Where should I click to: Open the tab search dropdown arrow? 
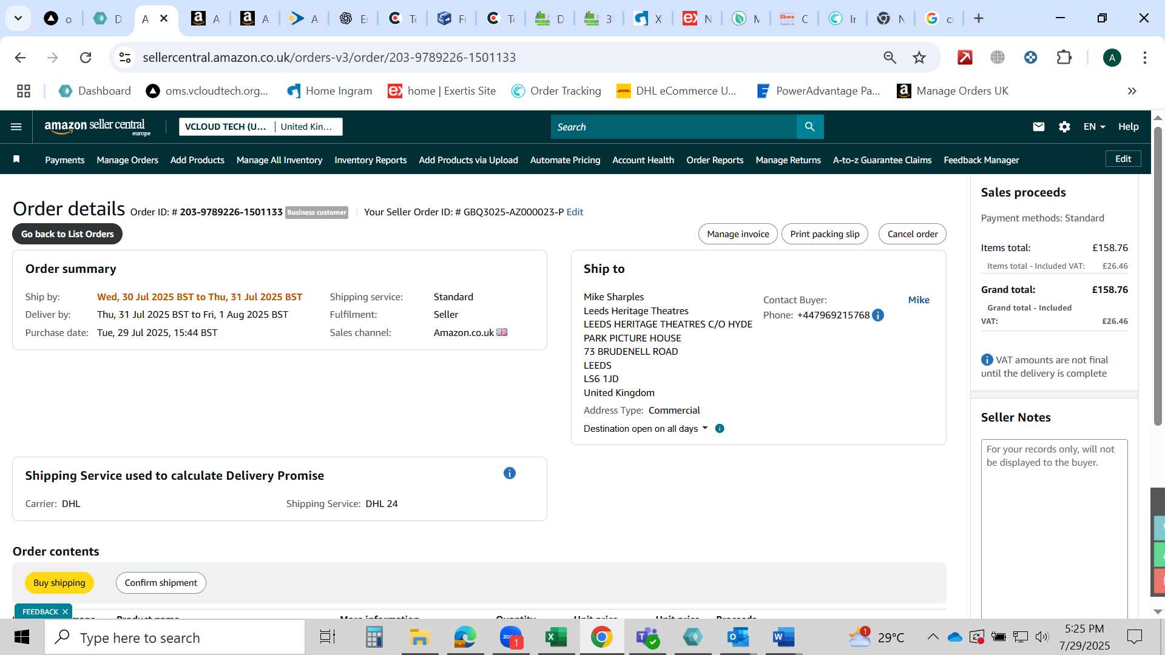click(18, 18)
